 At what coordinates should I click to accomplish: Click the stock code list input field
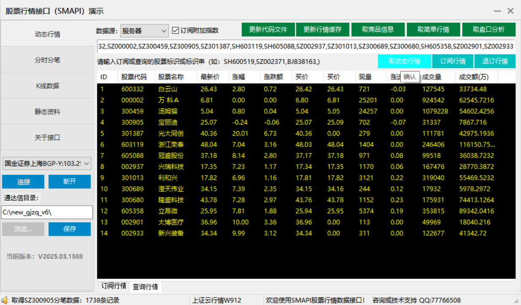[x=306, y=46]
